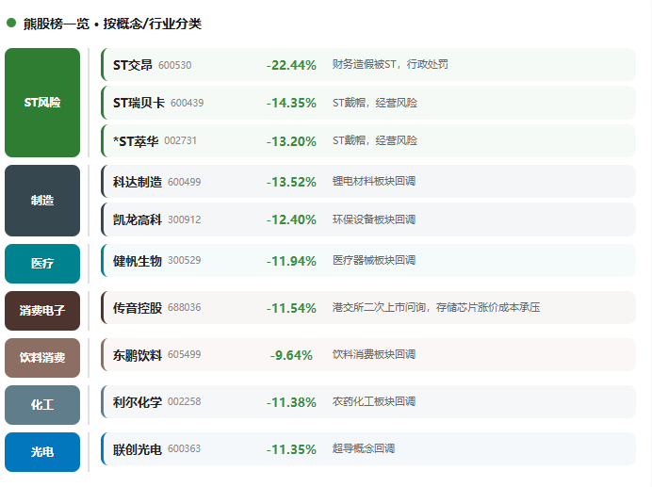Viewport: 652px width, 487px height.
Task: Click reason text 饮料消费板块回调
Action: tap(374, 354)
